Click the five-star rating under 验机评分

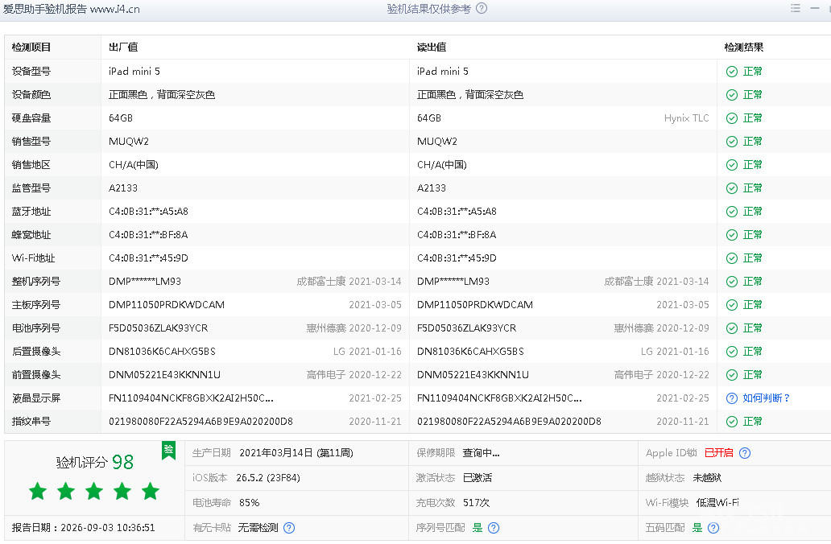94,491
